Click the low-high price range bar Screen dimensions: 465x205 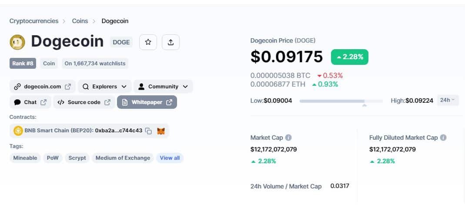click(x=341, y=101)
